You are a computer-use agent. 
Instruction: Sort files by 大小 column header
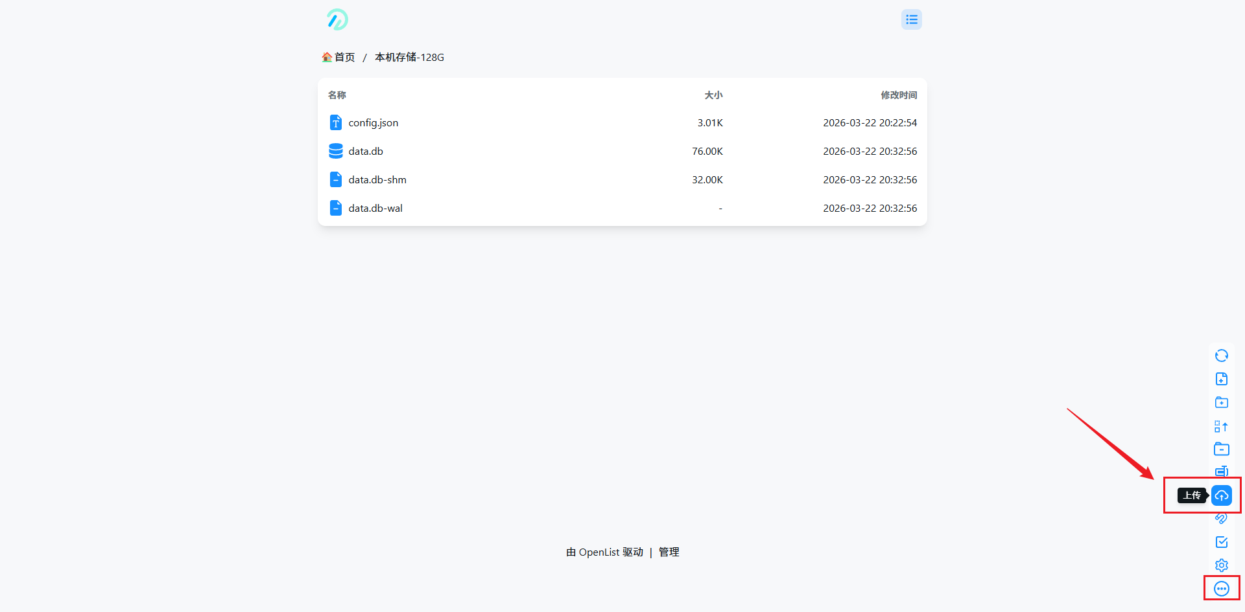pyautogui.click(x=713, y=95)
